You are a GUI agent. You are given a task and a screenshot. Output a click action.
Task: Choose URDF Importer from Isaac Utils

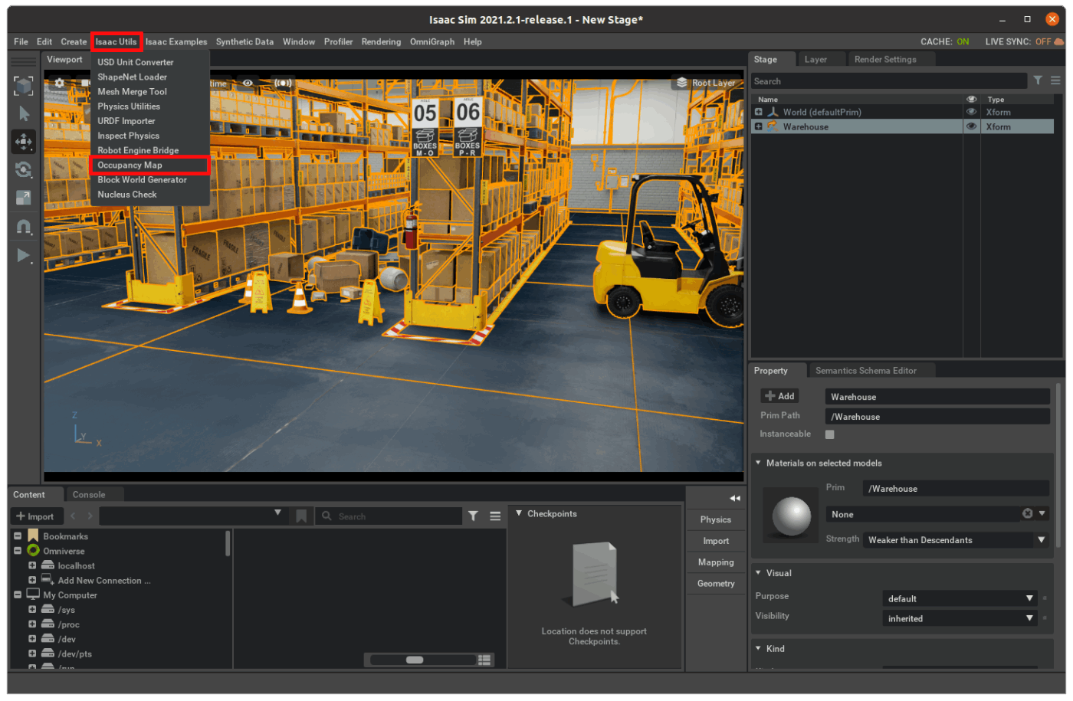(x=126, y=121)
